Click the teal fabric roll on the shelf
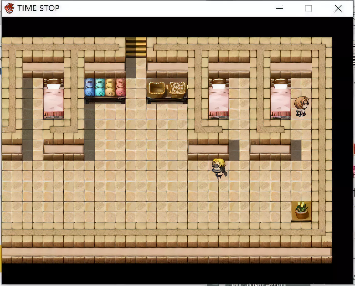The width and height of the screenshot is (355, 286). (x=100, y=87)
